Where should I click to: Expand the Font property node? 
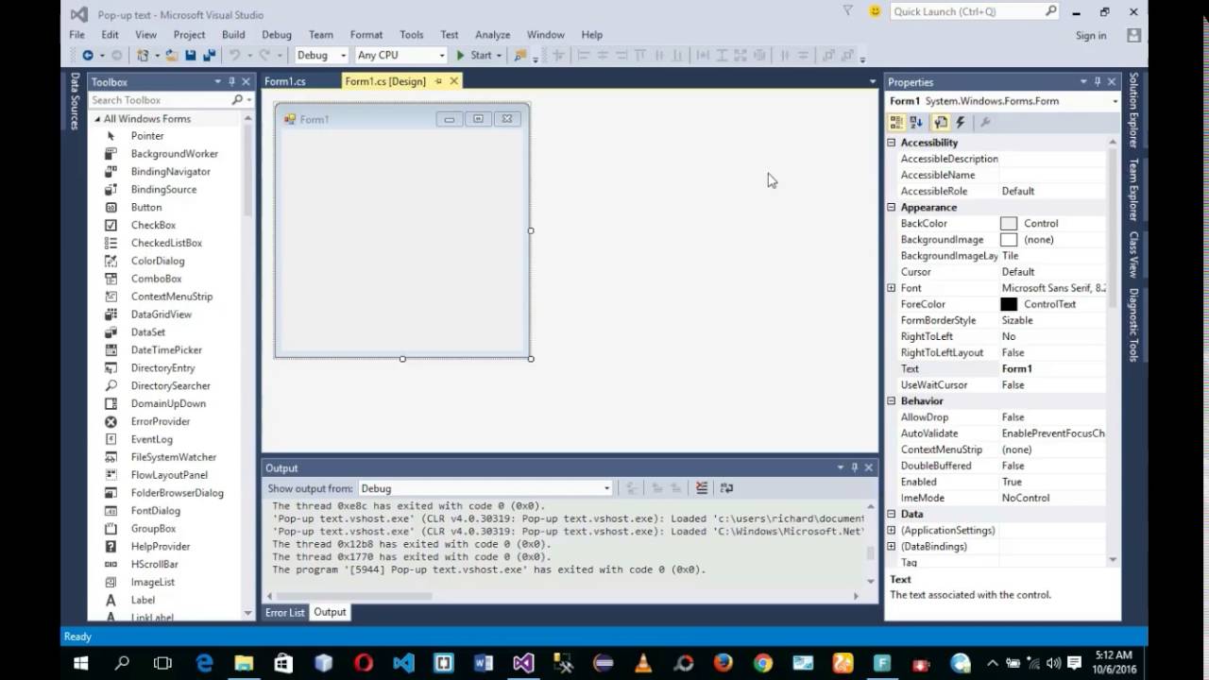(x=891, y=288)
